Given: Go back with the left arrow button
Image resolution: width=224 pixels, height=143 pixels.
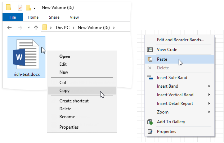Looking at the screenshot, I should [x=9, y=28].
